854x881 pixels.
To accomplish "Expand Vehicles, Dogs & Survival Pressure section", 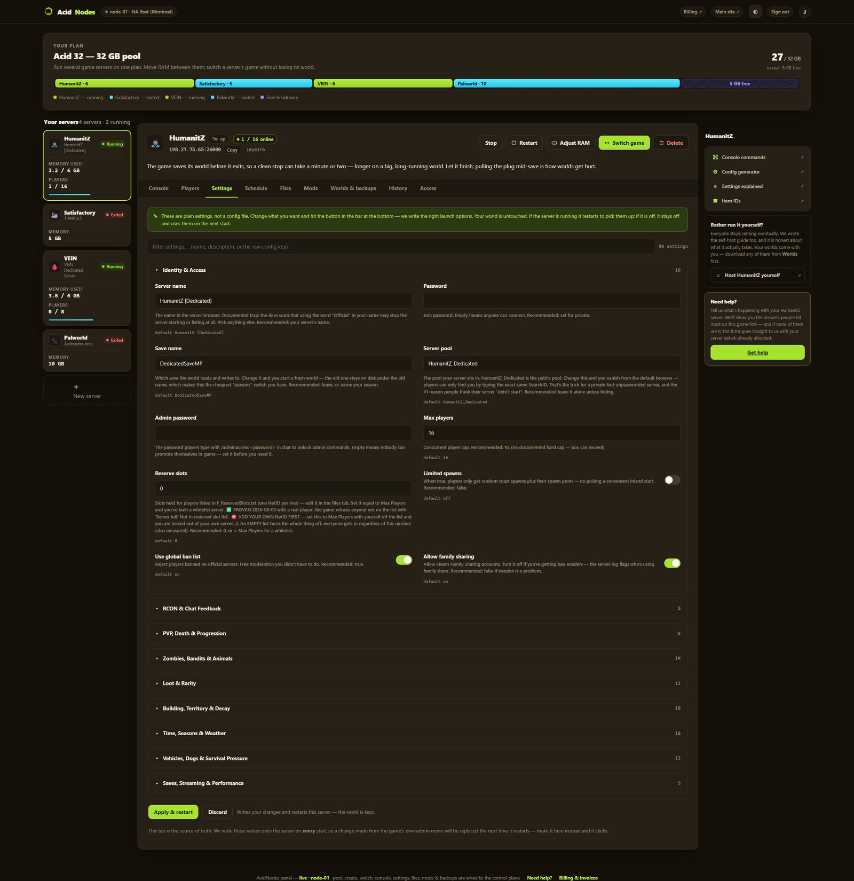I will 417,758.
